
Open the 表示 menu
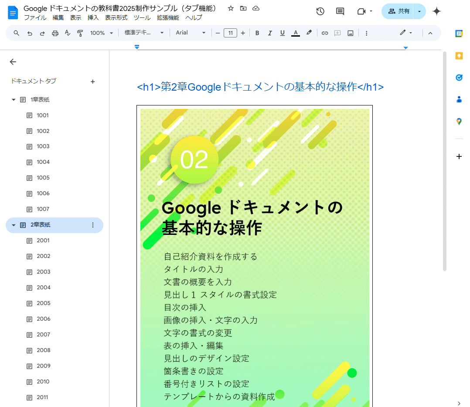click(x=75, y=18)
